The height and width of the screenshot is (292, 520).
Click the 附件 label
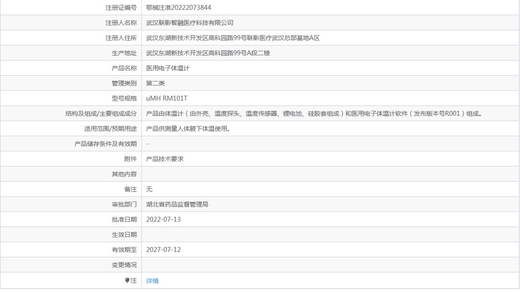click(x=130, y=159)
